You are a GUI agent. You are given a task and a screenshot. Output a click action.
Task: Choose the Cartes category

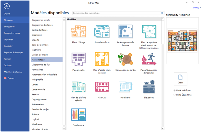[x=35, y=84]
